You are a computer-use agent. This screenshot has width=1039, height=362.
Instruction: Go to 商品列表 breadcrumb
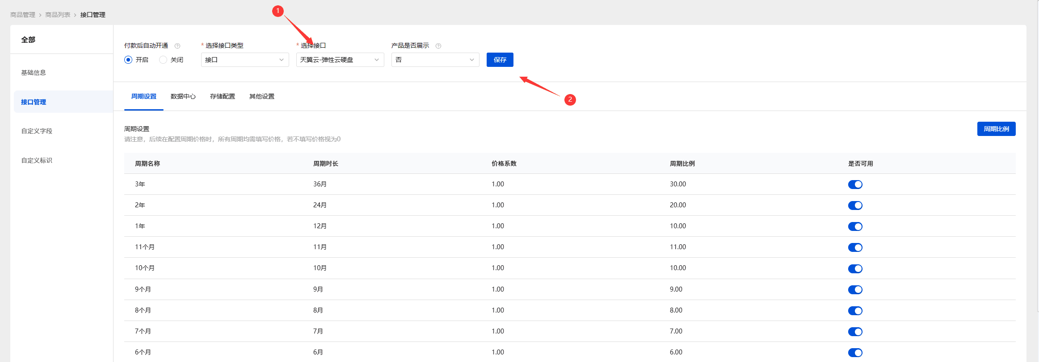pyautogui.click(x=58, y=15)
